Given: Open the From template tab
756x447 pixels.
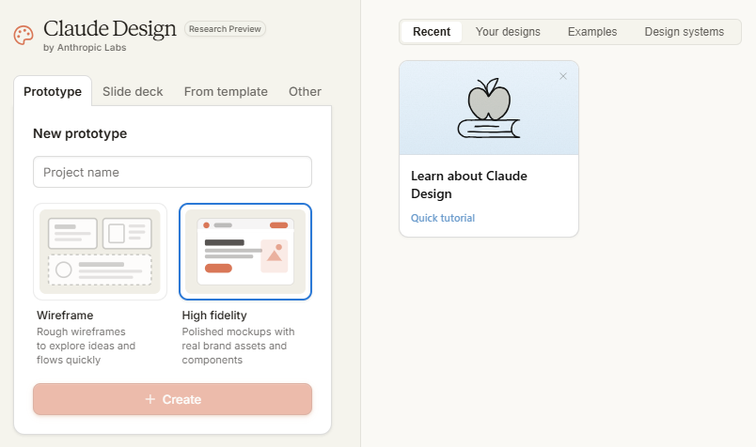Looking at the screenshot, I should 226,91.
